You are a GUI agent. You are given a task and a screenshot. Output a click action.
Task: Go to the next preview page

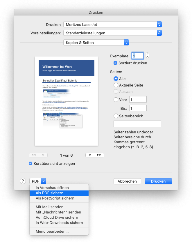coord(90,155)
